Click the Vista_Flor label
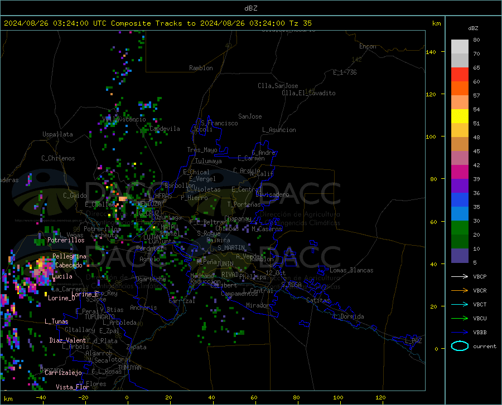Image resolution: width=502 pixels, height=405 pixels. (x=73, y=387)
